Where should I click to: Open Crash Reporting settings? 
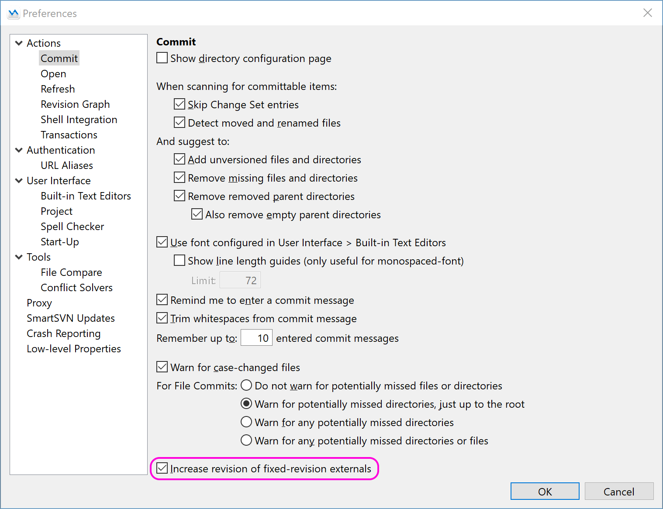pyautogui.click(x=63, y=333)
